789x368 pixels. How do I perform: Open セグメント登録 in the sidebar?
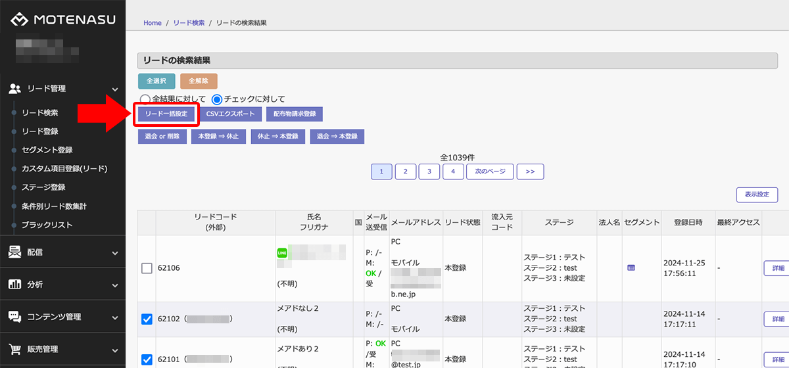pos(47,150)
